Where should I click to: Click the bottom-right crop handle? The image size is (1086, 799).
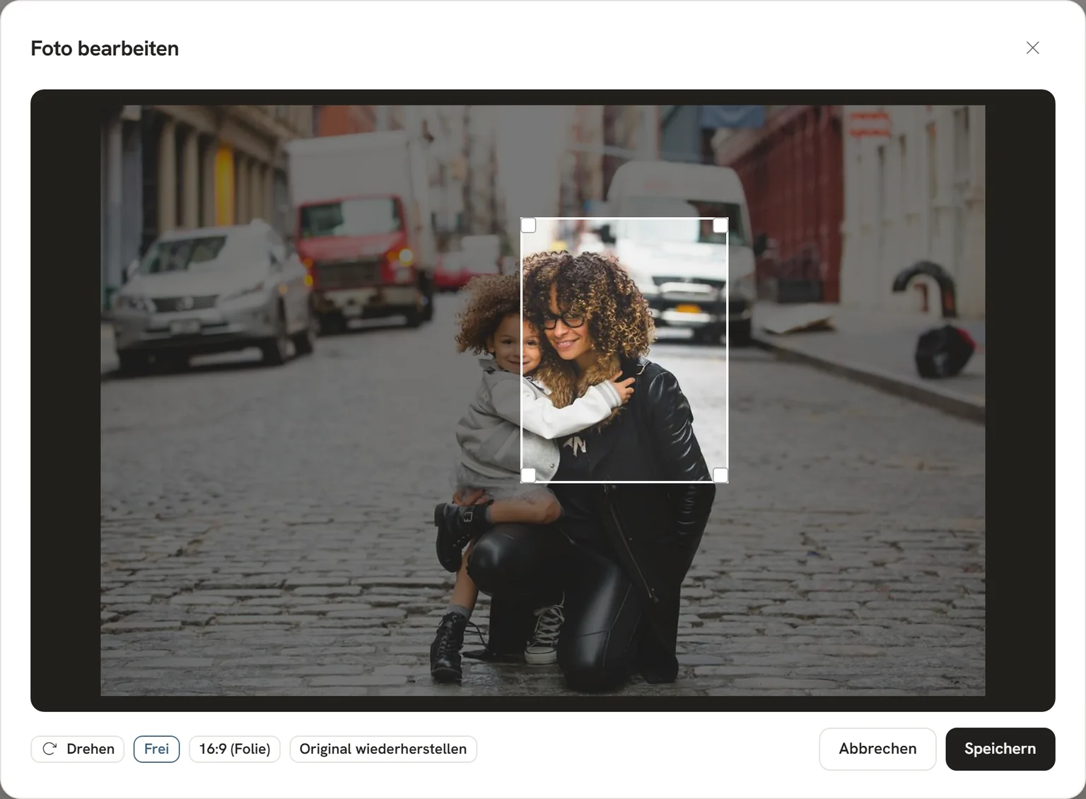click(720, 475)
